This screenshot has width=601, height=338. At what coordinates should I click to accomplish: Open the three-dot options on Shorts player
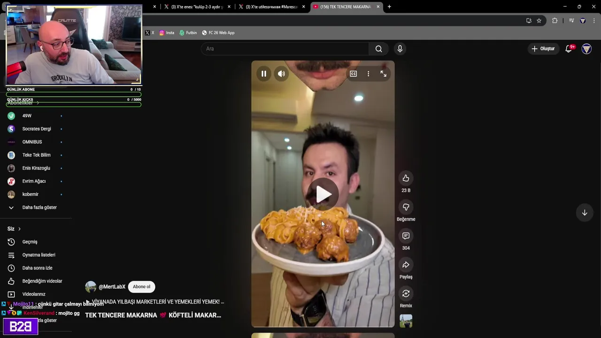[x=368, y=74]
